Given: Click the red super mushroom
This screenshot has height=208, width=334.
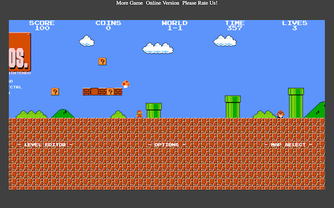Looking at the screenshot, I should pyautogui.click(x=126, y=84).
